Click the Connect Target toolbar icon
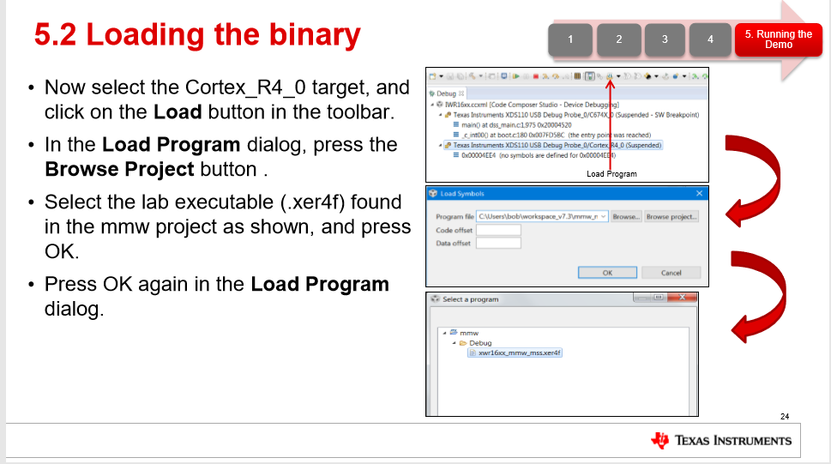The width and height of the screenshot is (831, 464). (x=600, y=76)
